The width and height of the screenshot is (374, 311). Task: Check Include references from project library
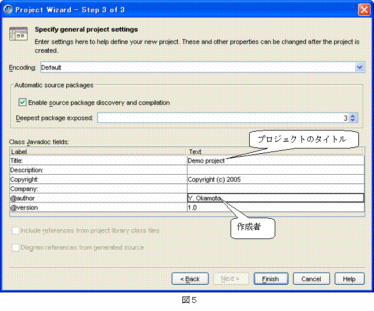coord(15,230)
